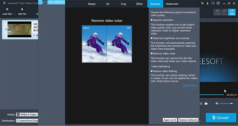Click the MPEG-4 profile format icon
The image size is (238, 126).
coord(18,115)
